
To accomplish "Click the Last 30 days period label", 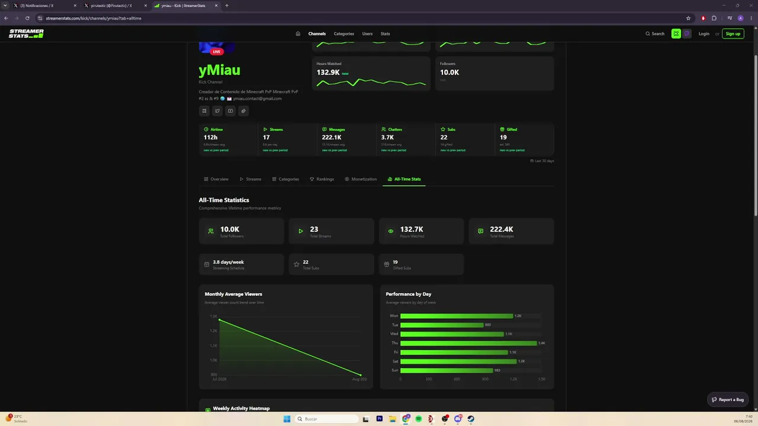I will (x=542, y=161).
